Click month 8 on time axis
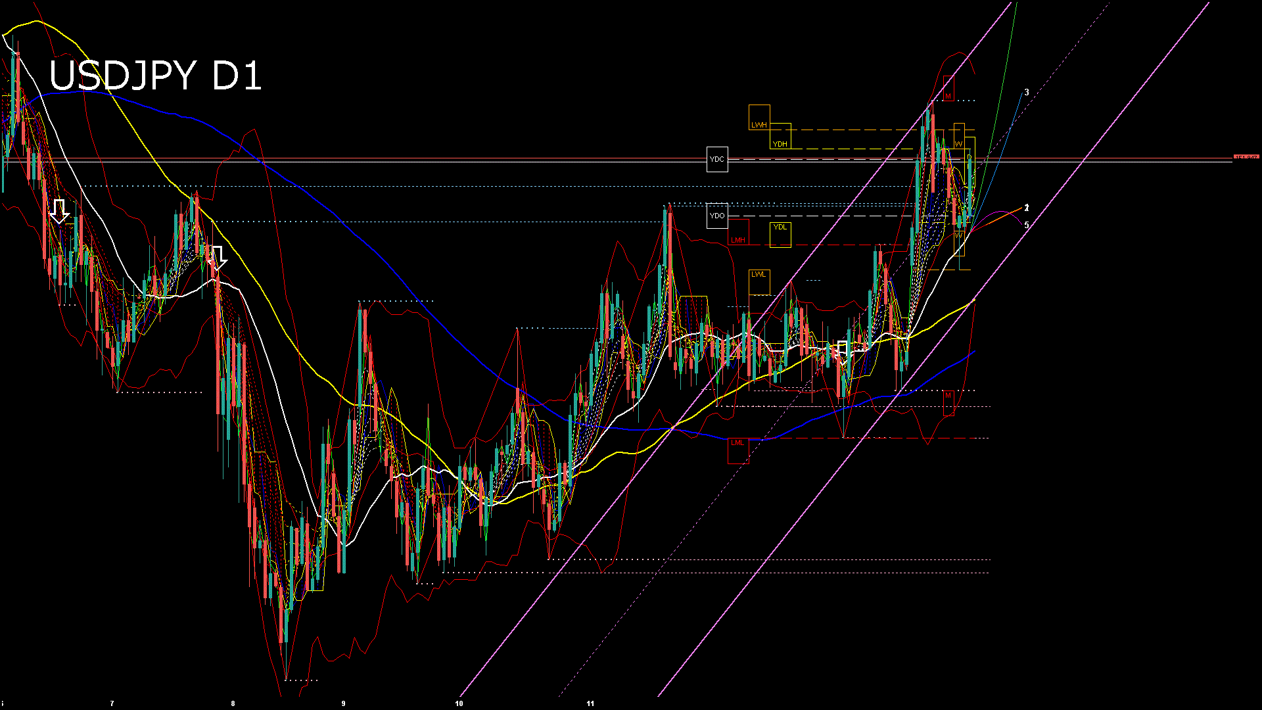1262x710 pixels. pyautogui.click(x=233, y=703)
